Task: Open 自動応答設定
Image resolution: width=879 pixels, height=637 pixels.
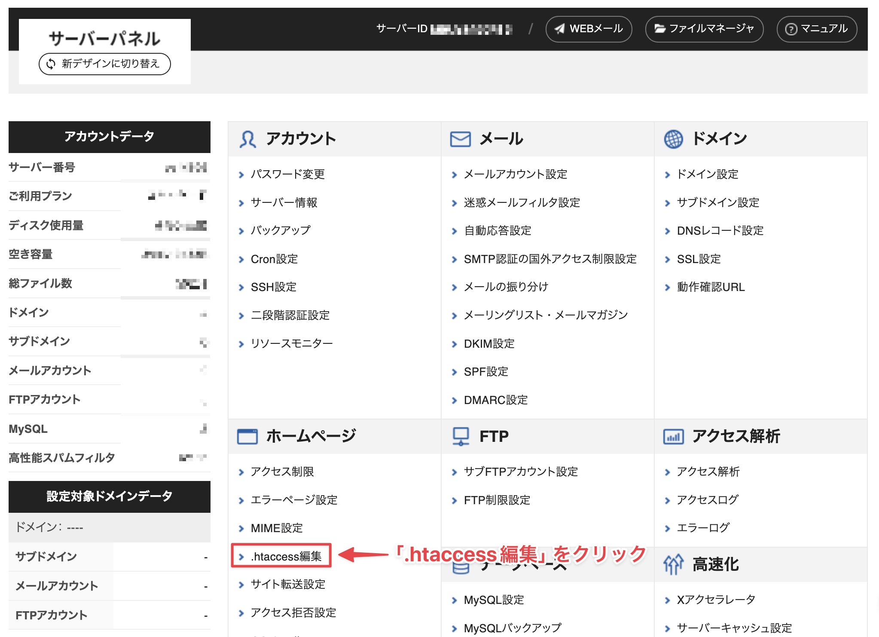Action: 497,230
